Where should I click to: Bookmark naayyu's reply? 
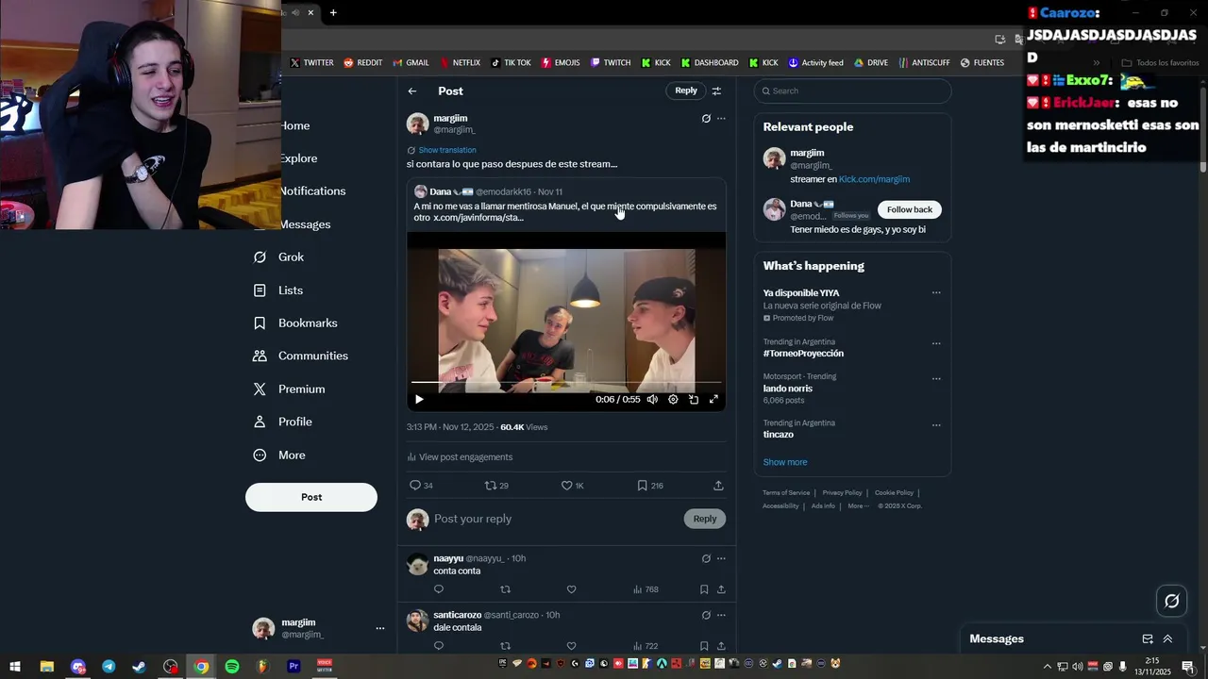(x=704, y=589)
